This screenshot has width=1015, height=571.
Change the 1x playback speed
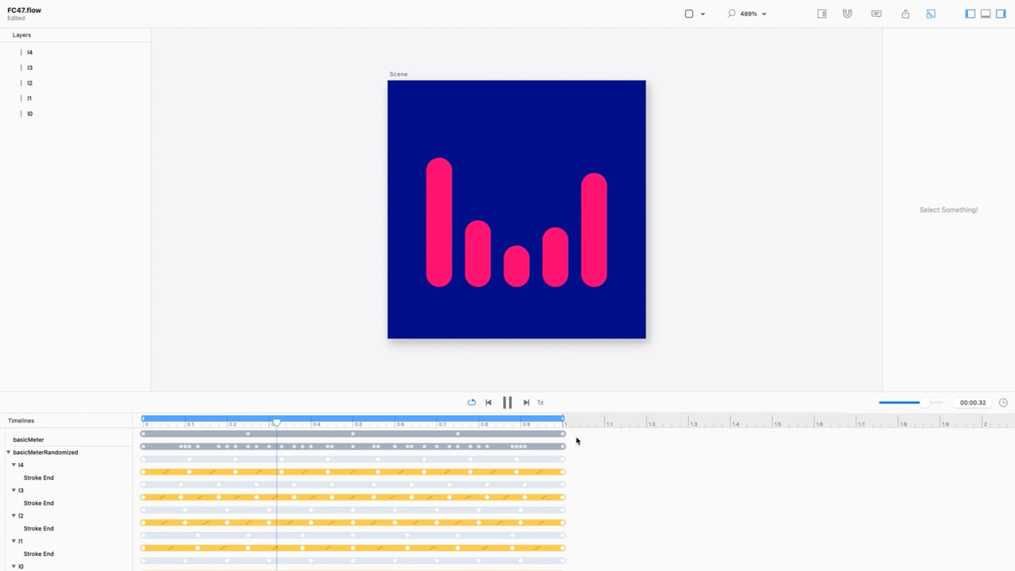coord(541,402)
